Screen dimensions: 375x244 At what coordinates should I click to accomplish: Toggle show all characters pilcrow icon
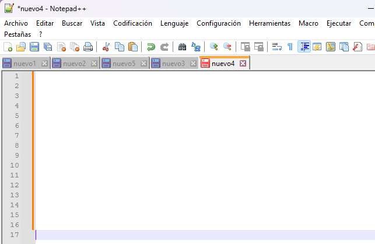point(290,47)
